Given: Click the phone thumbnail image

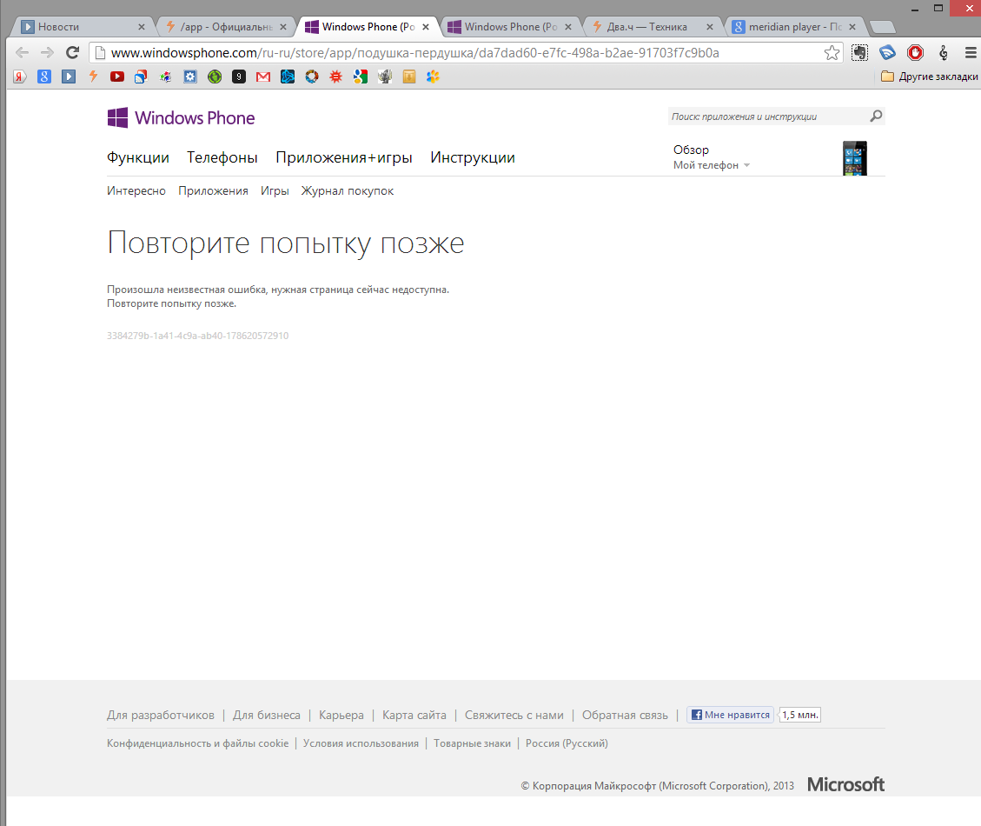Looking at the screenshot, I should click(x=855, y=158).
